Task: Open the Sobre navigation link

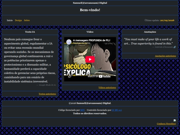Action: tap(27, 20)
